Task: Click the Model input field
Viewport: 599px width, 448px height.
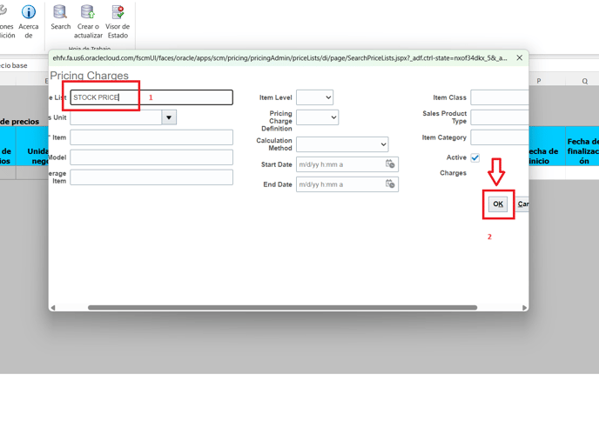Action: (x=151, y=157)
